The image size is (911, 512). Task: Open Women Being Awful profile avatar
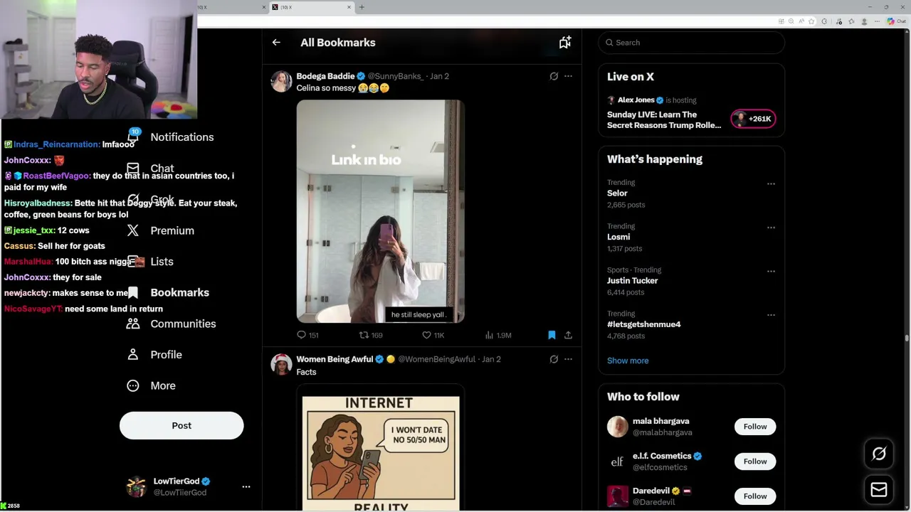[x=281, y=365]
